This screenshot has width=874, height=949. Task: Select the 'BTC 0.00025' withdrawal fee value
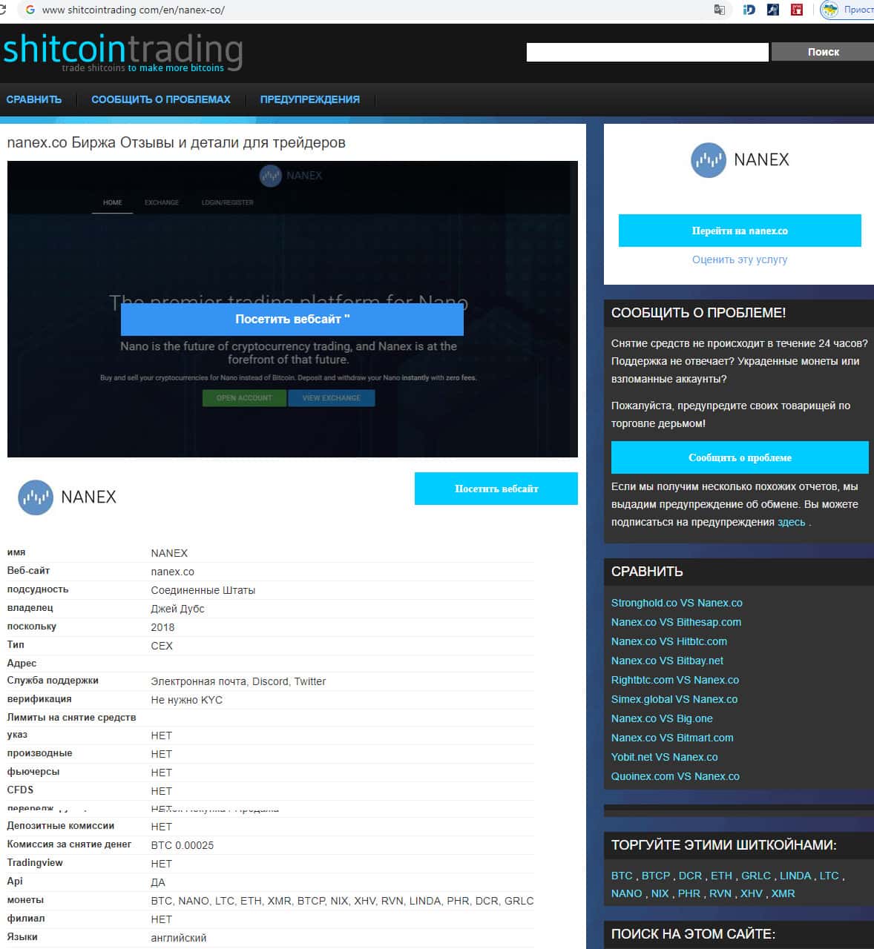click(182, 845)
